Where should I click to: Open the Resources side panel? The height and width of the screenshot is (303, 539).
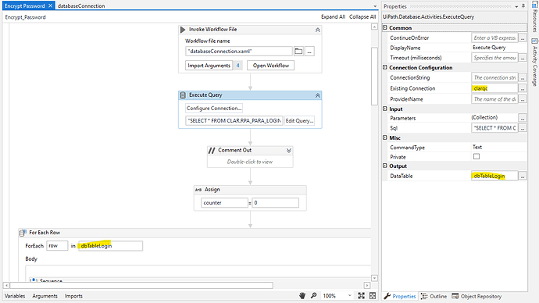point(535,17)
